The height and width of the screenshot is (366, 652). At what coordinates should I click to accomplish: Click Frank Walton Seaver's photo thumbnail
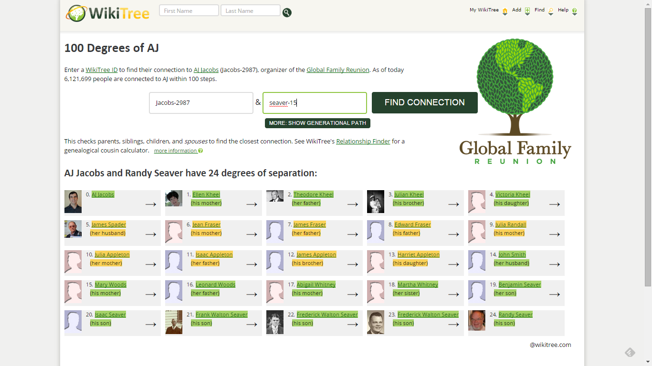click(x=174, y=322)
